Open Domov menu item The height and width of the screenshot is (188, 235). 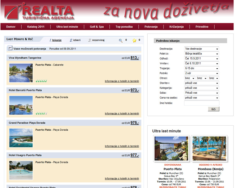11,27
